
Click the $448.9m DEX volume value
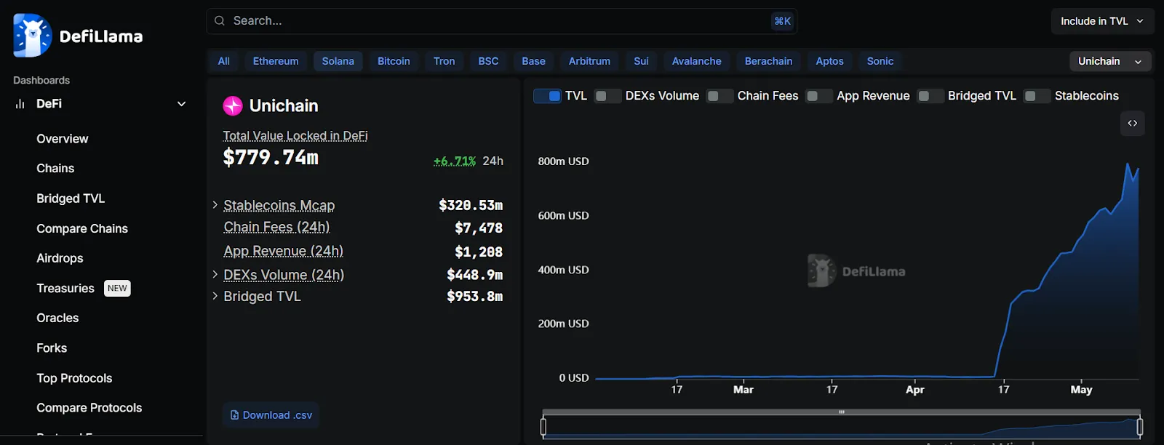(475, 275)
